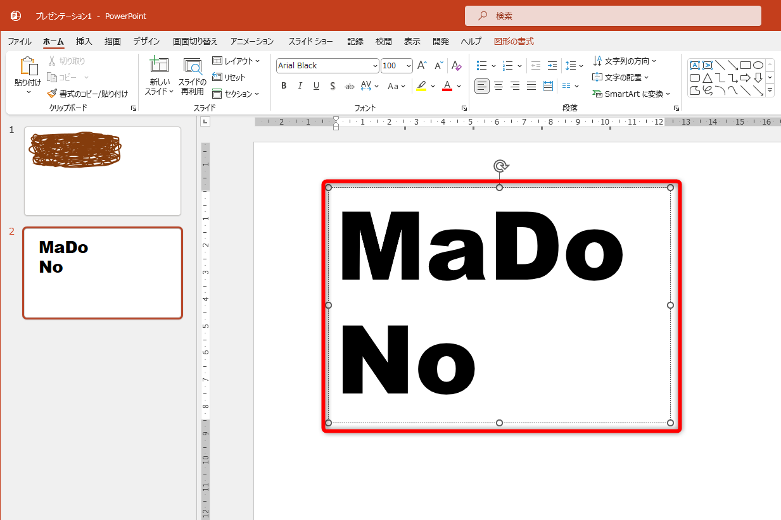Click the numbered list icon
The image size is (781, 520).
[x=507, y=66]
